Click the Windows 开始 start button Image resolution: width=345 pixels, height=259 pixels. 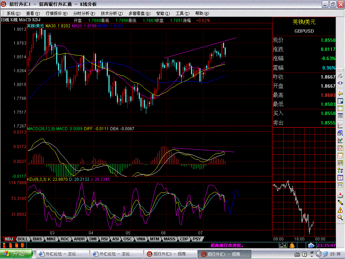pyautogui.click(x=16, y=254)
